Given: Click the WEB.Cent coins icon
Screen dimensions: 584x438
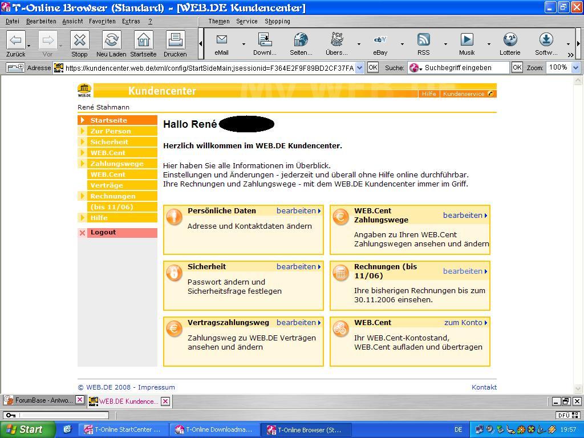Looking at the screenshot, I should (x=340, y=328).
